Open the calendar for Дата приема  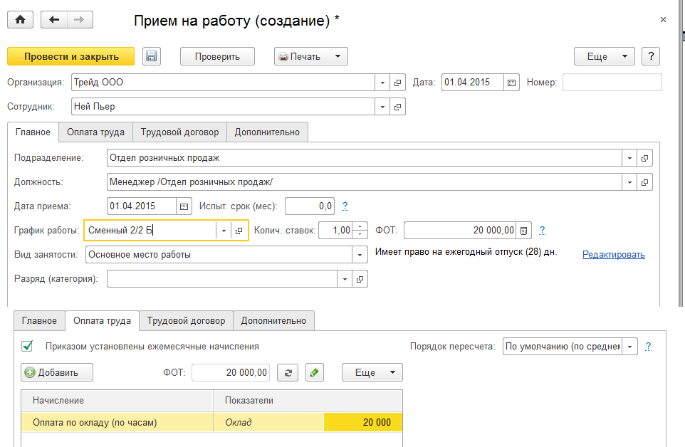pos(184,206)
